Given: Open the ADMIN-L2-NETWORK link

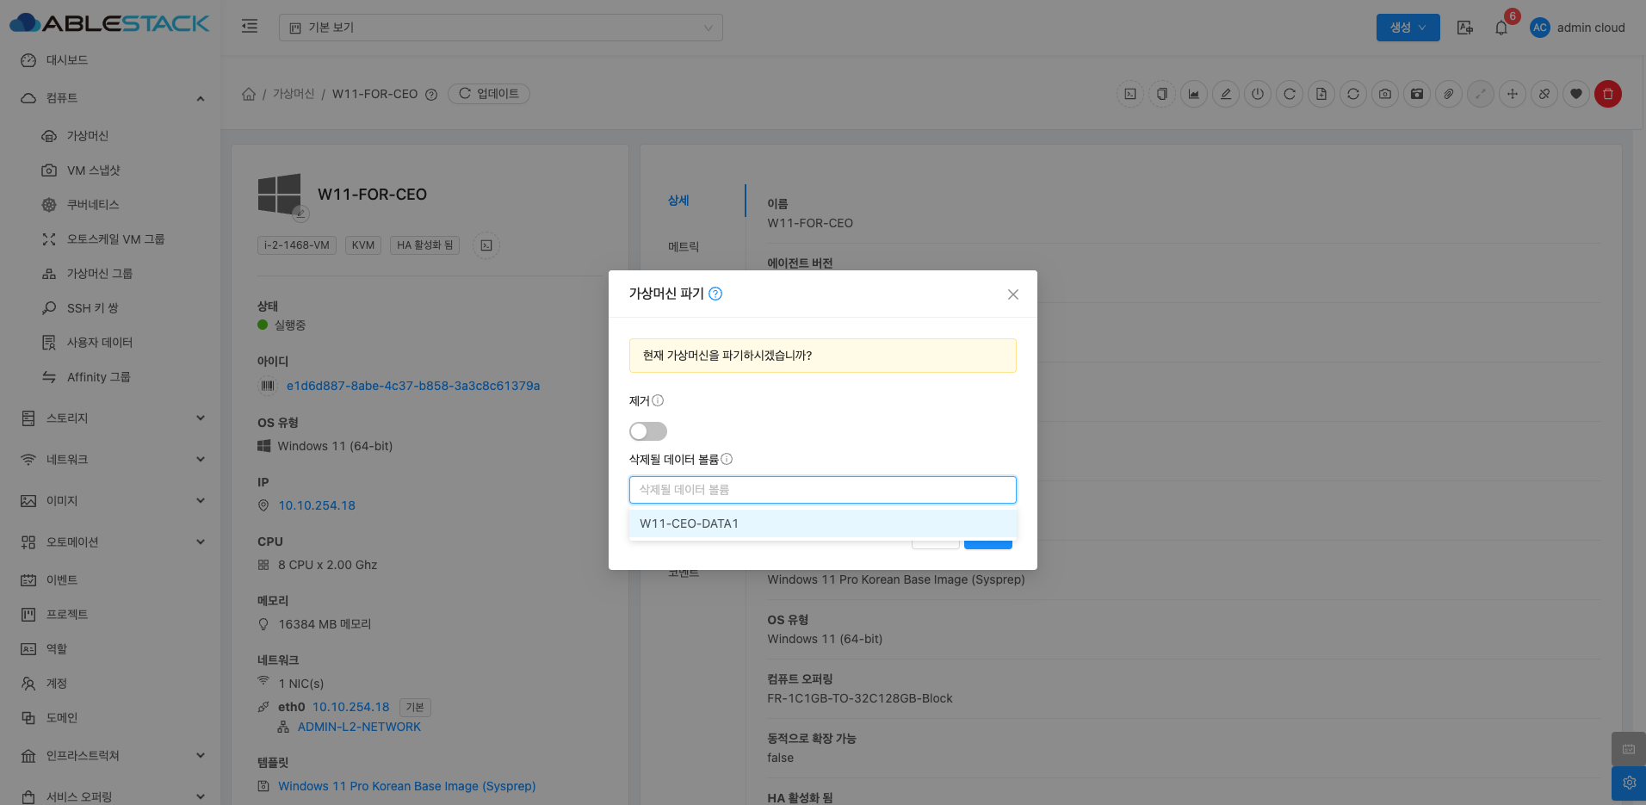Looking at the screenshot, I should [359, 728].
